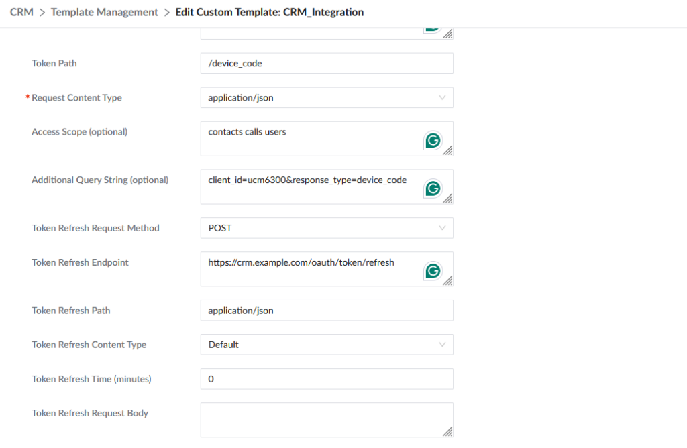Click Grammarly icon in Additional Query String field
Screen dimensions: 687x448
click(433, 188)
